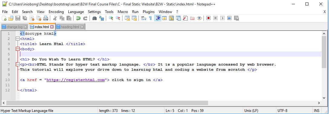The width and height of the screenshot is (329, 114).
Task: Click the Save All stacked-diskettes icon
Action: [x=25, y=18]
